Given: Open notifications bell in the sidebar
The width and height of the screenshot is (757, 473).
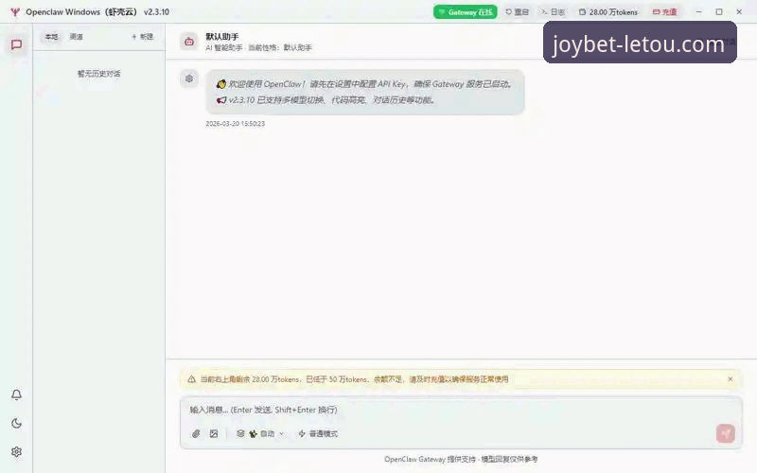Looking at the screenshot, I should (x=16, y=394).
